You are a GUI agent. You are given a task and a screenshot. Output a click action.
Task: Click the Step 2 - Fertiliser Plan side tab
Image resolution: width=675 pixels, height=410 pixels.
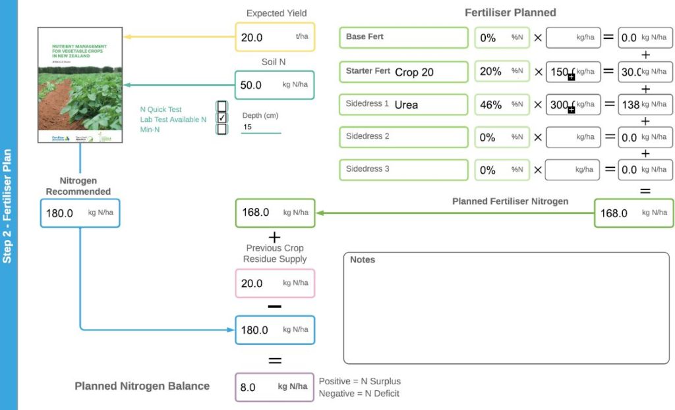(8, 205)
